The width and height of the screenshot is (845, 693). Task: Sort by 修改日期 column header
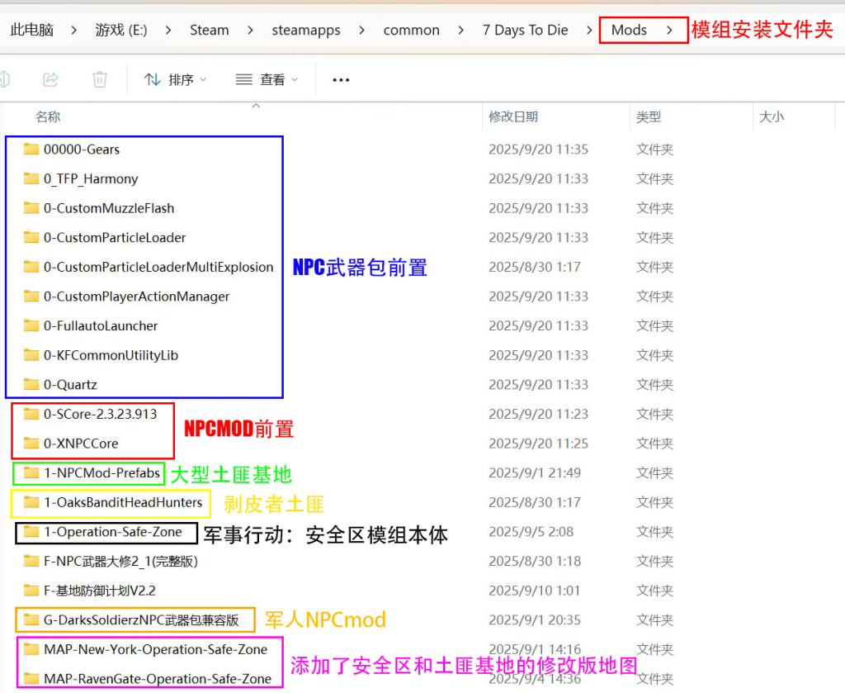tap(512, 117)
